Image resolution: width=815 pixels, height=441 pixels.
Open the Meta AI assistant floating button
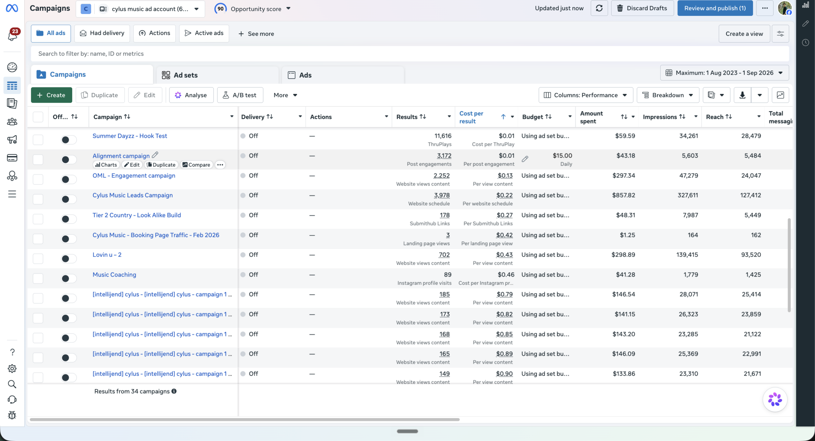click(775, 399)
